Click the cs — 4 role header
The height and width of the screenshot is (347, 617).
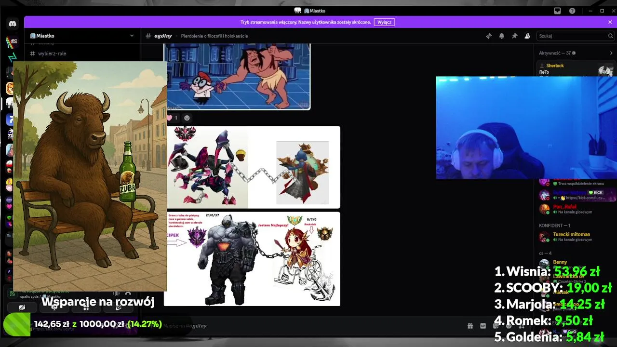pyautogui.click(x=545, y=254)
